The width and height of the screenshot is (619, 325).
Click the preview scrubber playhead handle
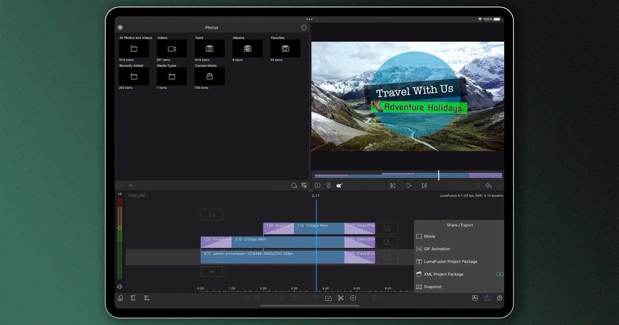438,175
